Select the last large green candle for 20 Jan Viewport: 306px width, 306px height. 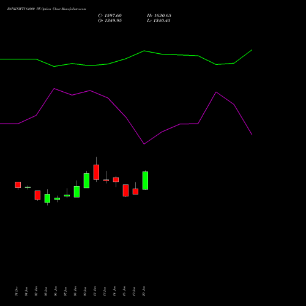click(x=145, y=181)
